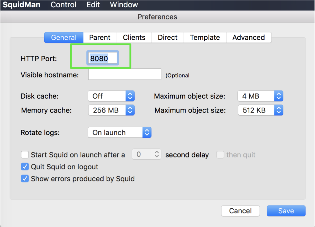The width and height of the screenshot is (315, 227).
Task: Click the HTTP Port field showing 8080
Action: 103,58
